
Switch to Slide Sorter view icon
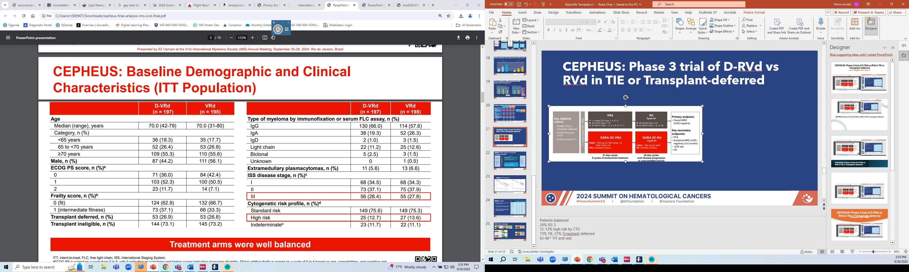click(832, 252)
